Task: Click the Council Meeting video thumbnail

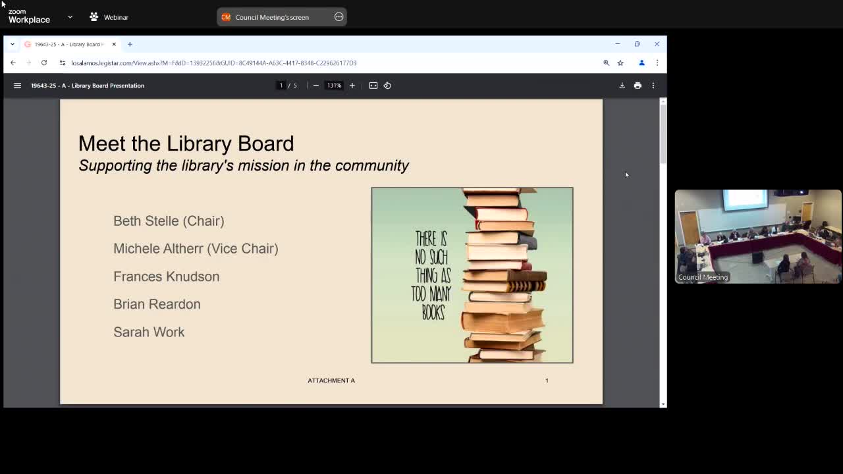Action: [x=757, y=236]
